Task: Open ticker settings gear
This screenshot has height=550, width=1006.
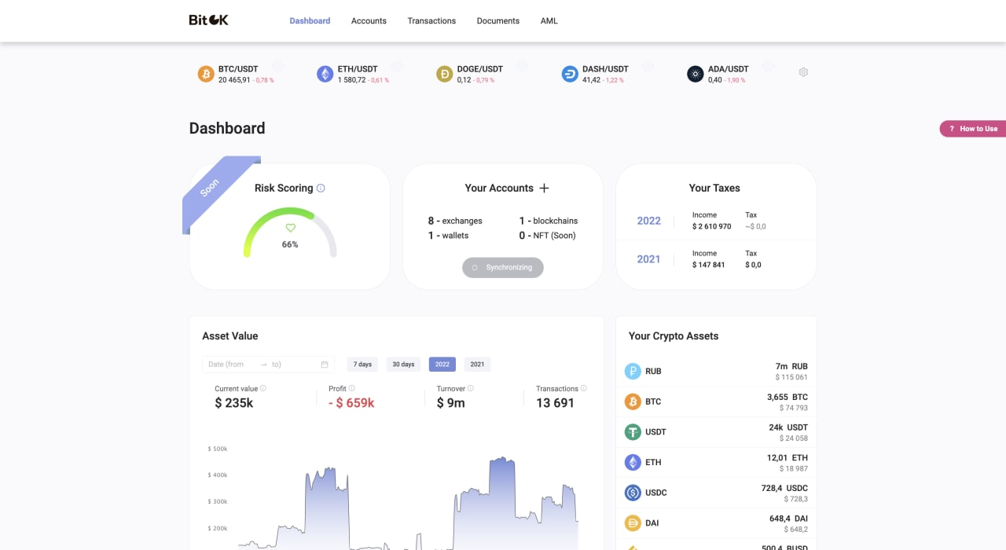Action: click(803, 72)
